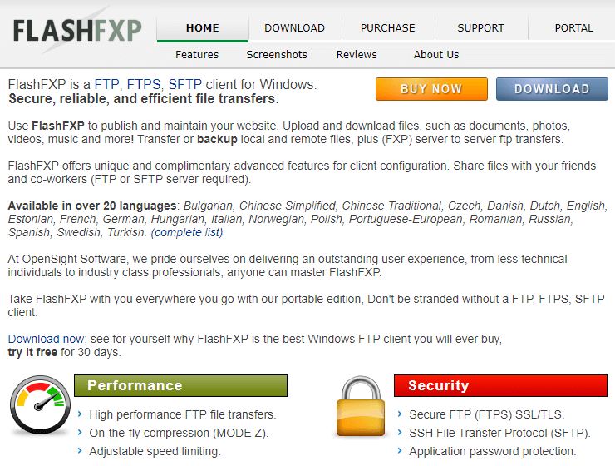Open the Reviews submenu link
615x466 pixels.
click(357, 54)
